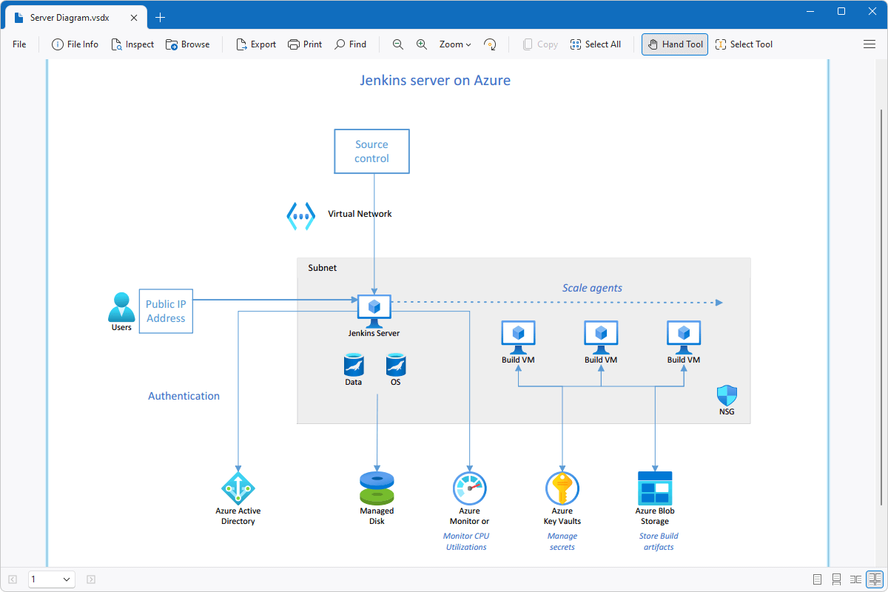The image size is (888, 592).
Task: Click the Azure Blob Storage icon
Action: click(655, 488)
